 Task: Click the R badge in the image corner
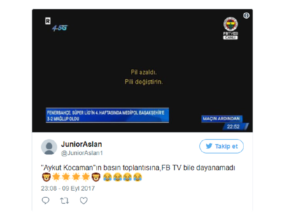(48, 21)
